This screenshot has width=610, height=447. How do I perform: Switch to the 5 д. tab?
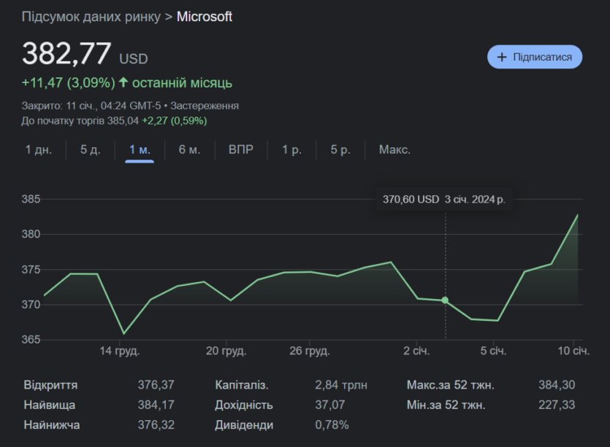click(91, 149)
